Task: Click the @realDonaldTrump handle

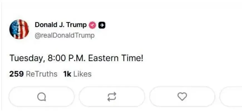Action: coord(64,36)
